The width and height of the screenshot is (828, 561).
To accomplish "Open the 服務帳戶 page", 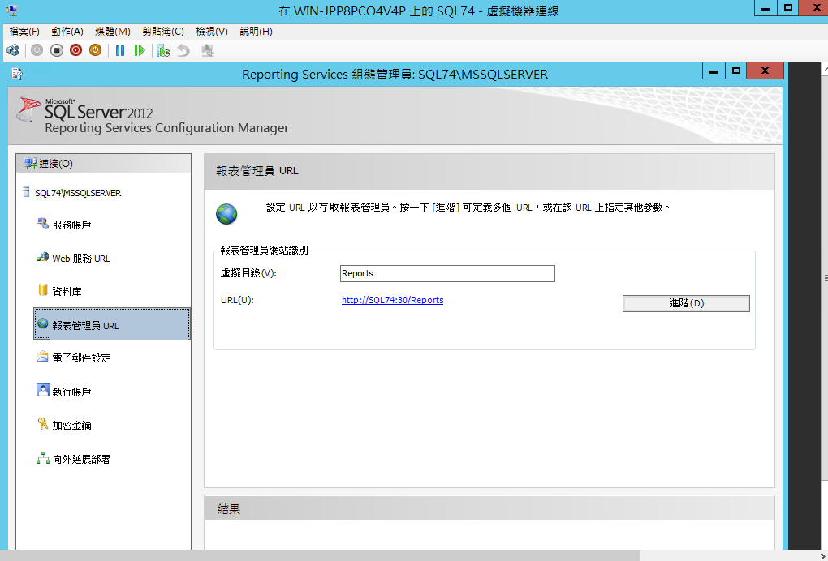I will [x=71, y=225].
